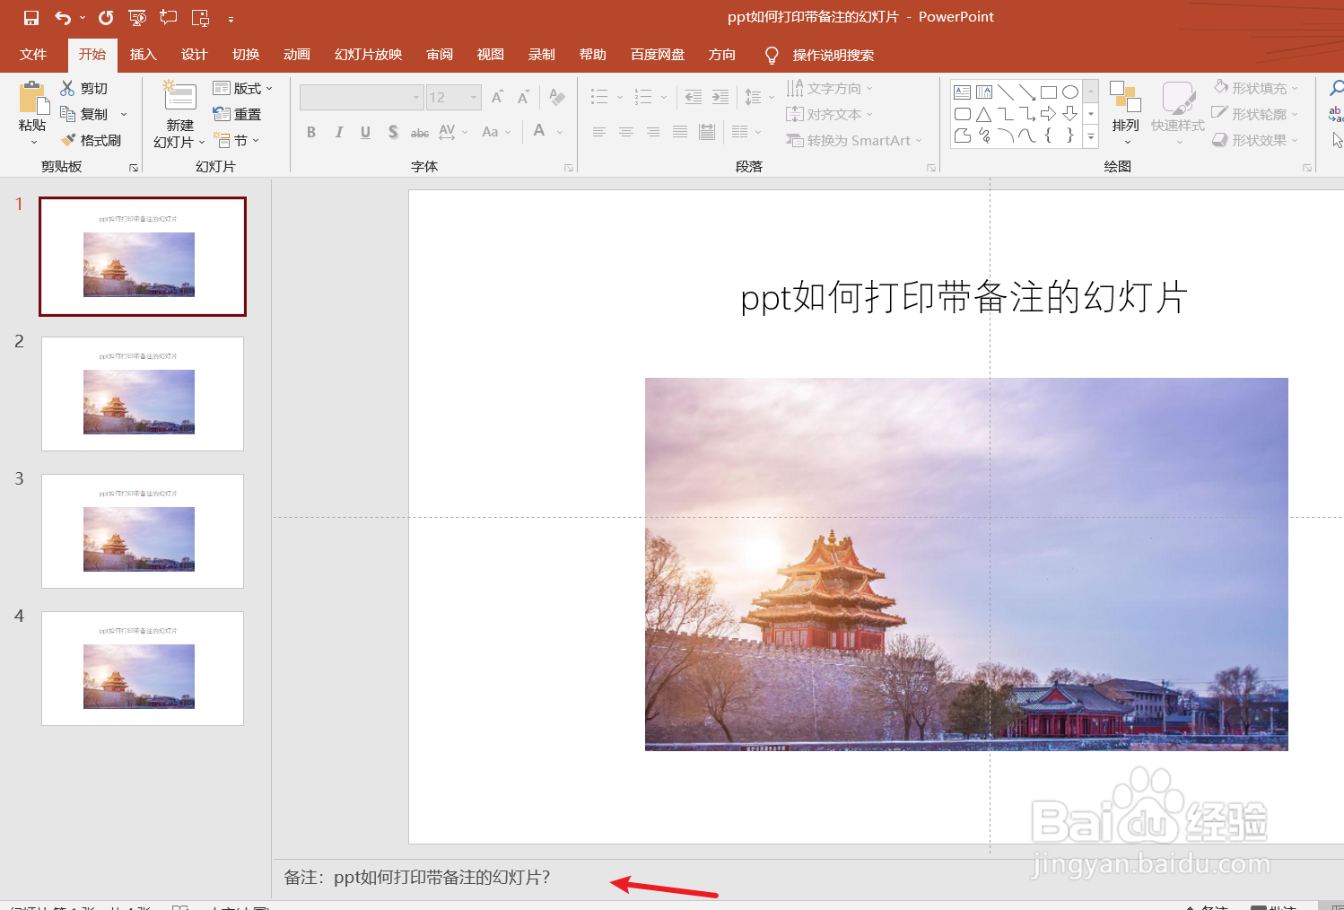Increase font size with larger A icon
Image resolution: width=1344 pixels, height=910 pixels.
(x=498, y=97)
